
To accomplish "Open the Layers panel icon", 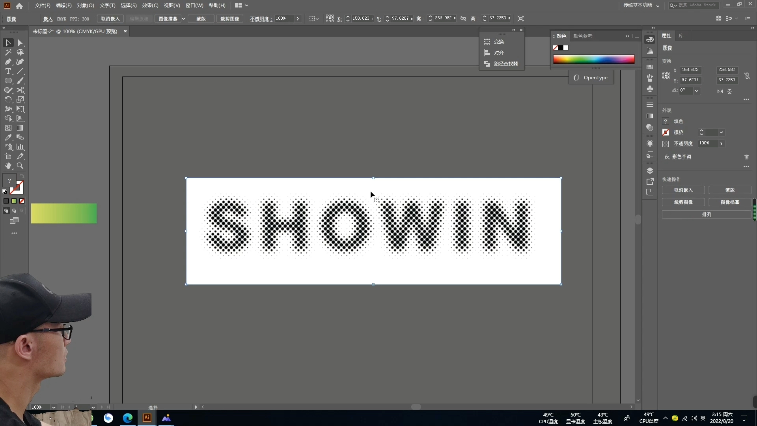I will coord(650,171).
